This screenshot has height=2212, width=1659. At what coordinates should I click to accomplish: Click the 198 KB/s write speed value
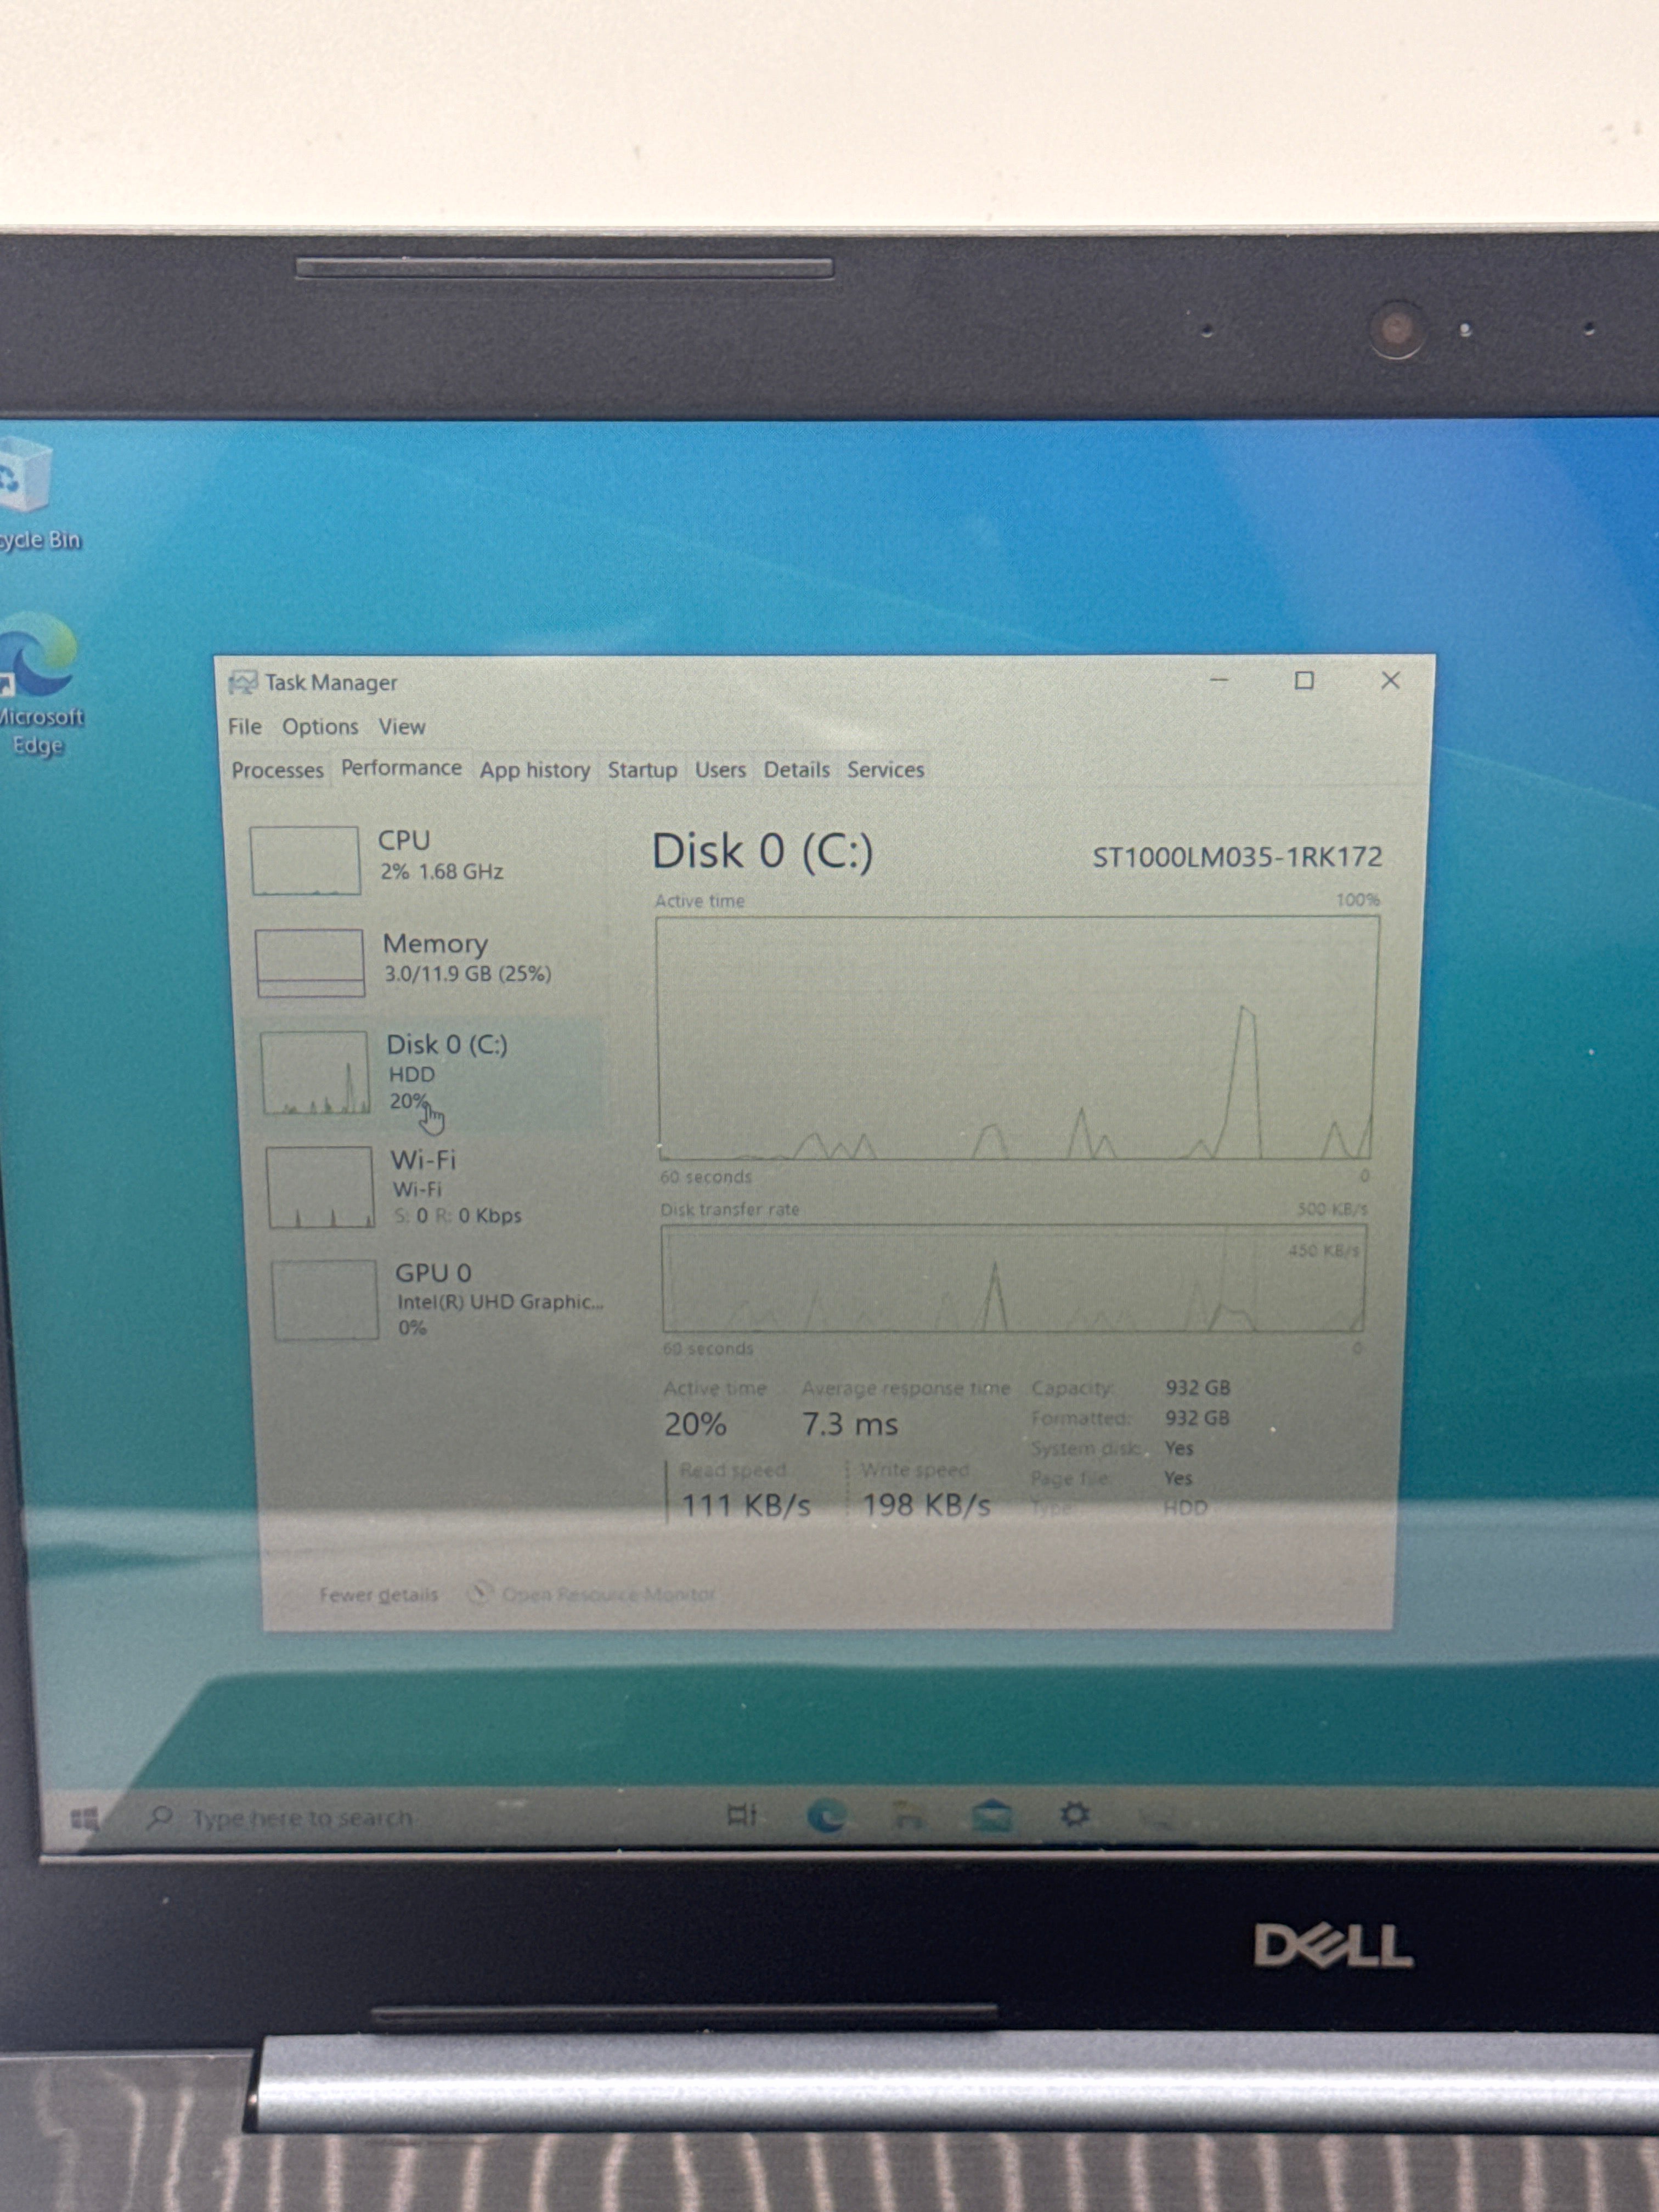click(927, 1505)
